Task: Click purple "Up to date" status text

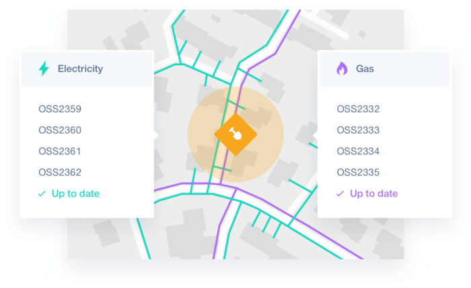Action: coord(373,194)
